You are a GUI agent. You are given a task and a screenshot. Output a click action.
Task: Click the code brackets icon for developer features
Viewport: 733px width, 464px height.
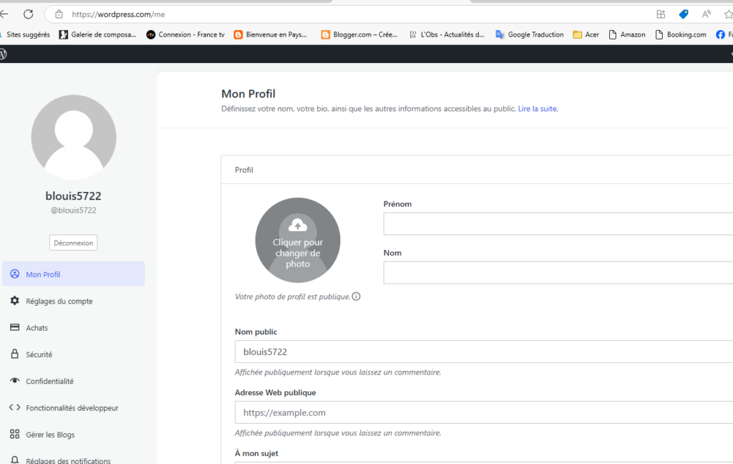tap(14, 407)
